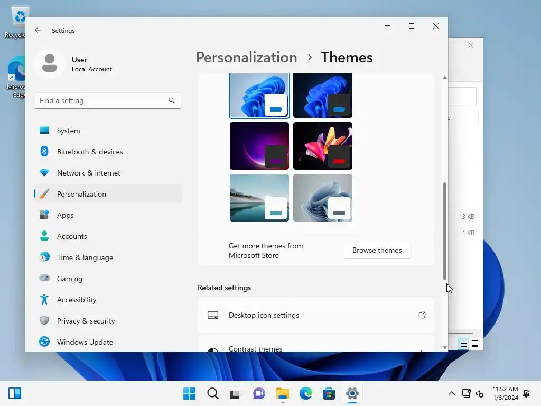541x406 pixels.
Task: Open the notification center bell icon
Action: coord(527,393)
